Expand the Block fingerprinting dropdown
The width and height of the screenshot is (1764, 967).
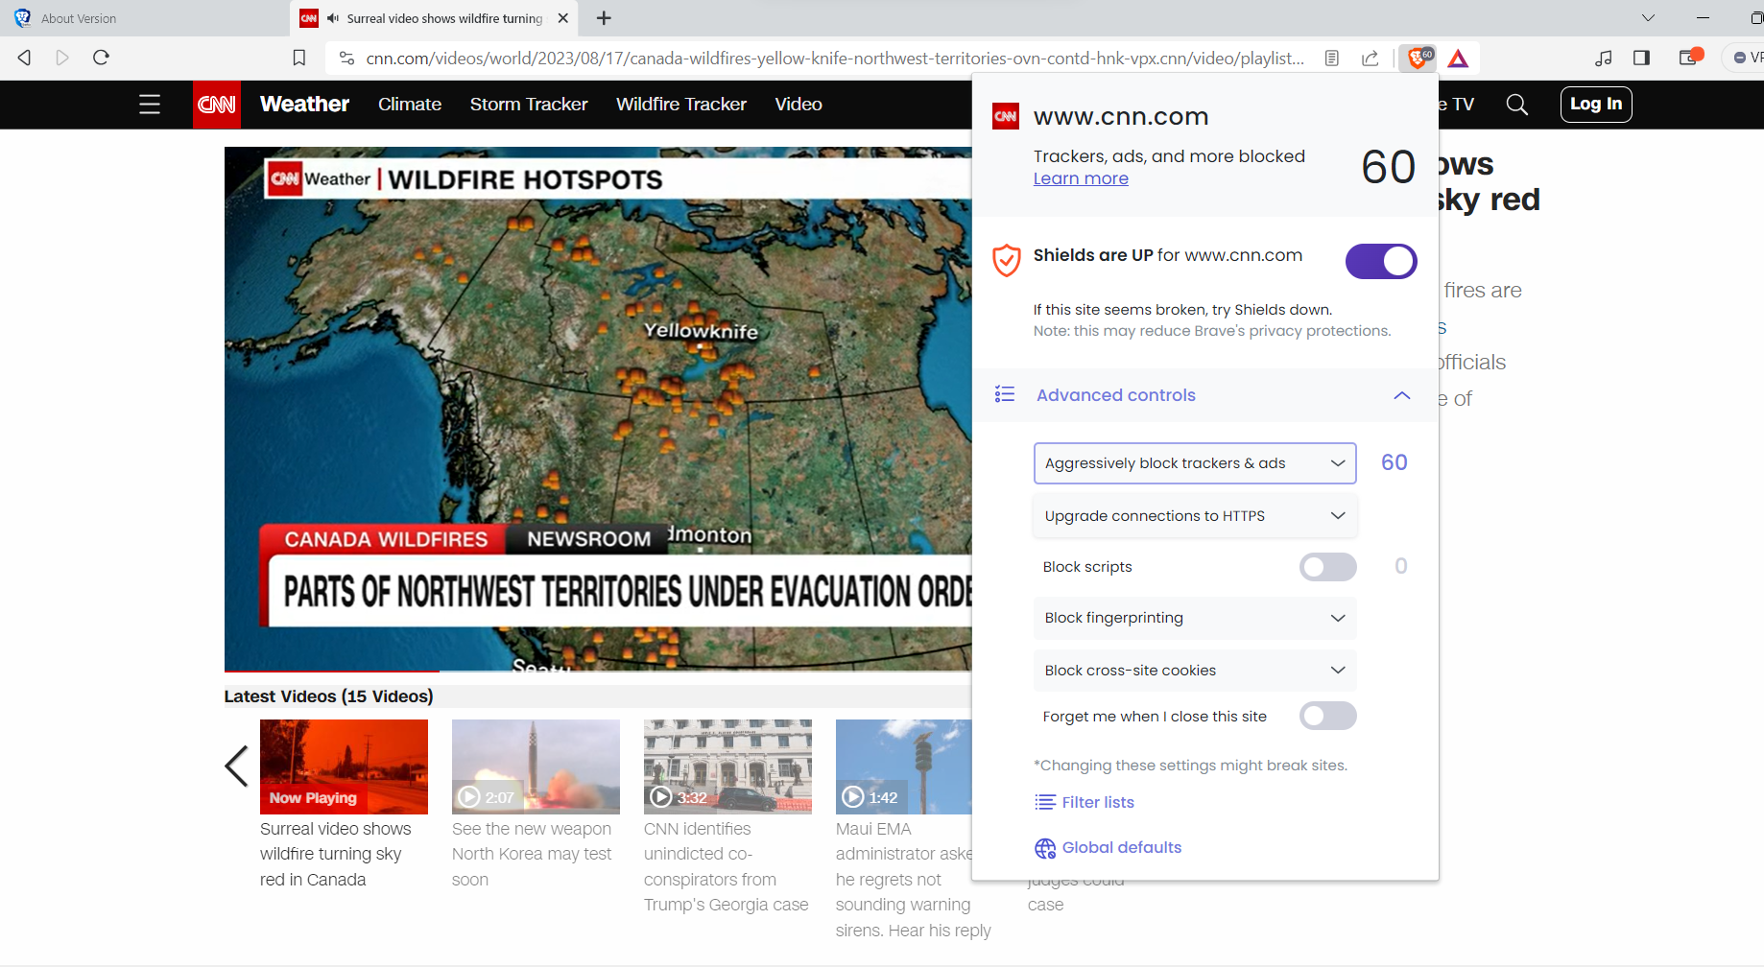(x=1194, y=618)
